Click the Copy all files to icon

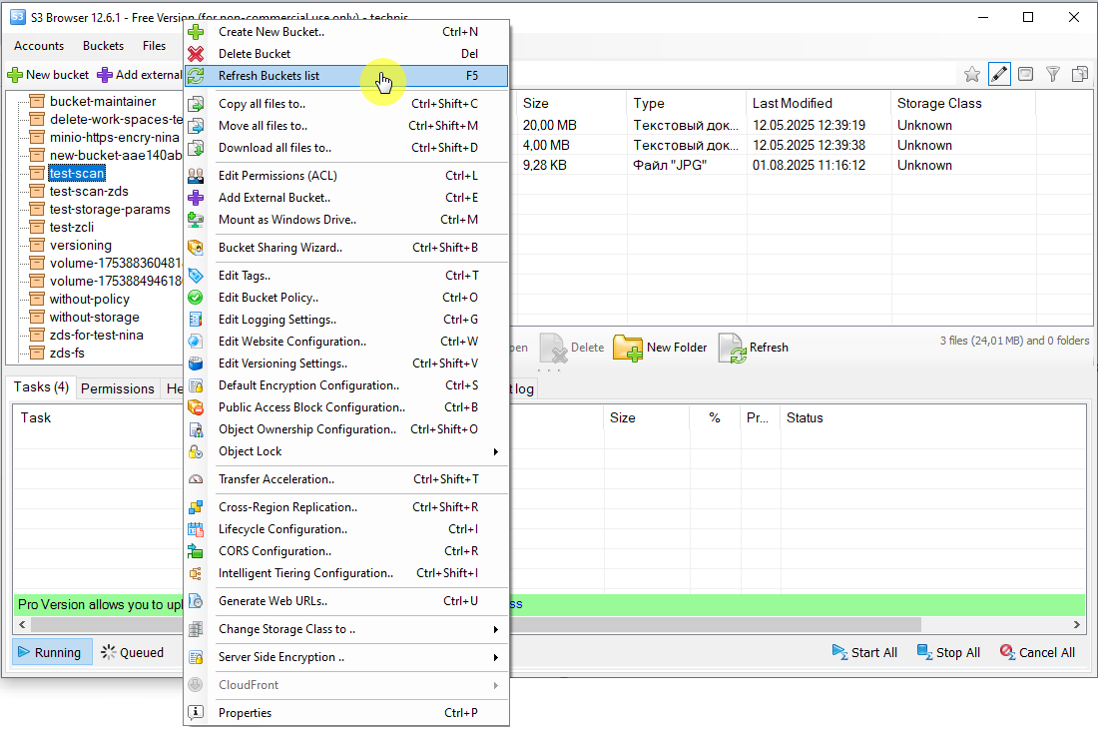click(x=196, y=104)
